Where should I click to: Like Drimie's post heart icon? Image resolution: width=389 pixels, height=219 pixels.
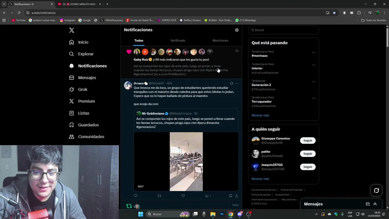(183, 196)
